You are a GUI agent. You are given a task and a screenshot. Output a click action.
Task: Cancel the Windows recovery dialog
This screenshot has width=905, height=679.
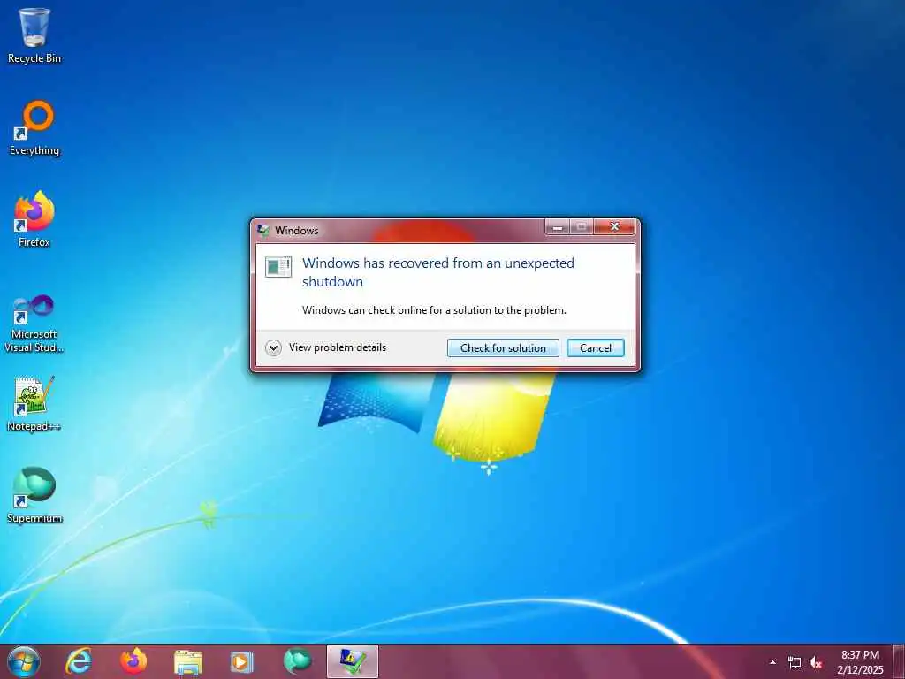(x=595, y=348)
